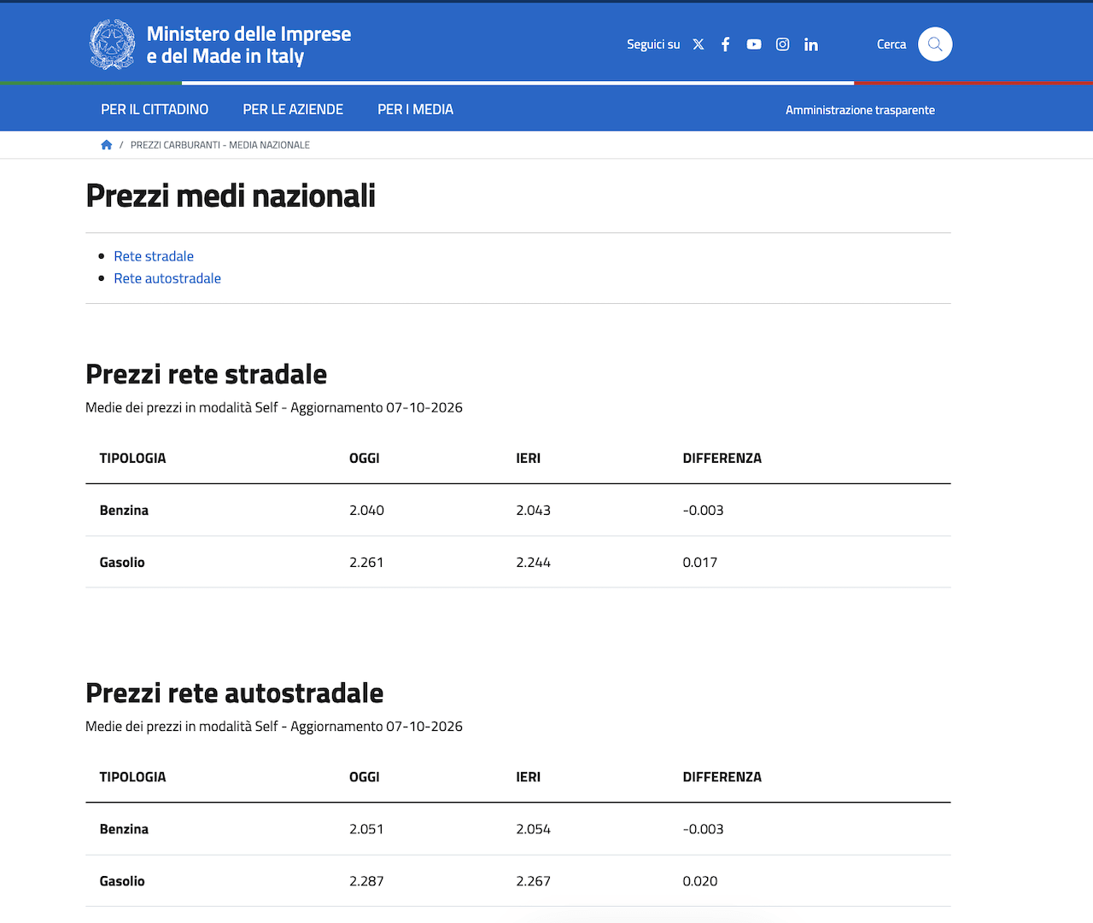Select motorway Benzina yesterday price 2.054

pos(534,829)
